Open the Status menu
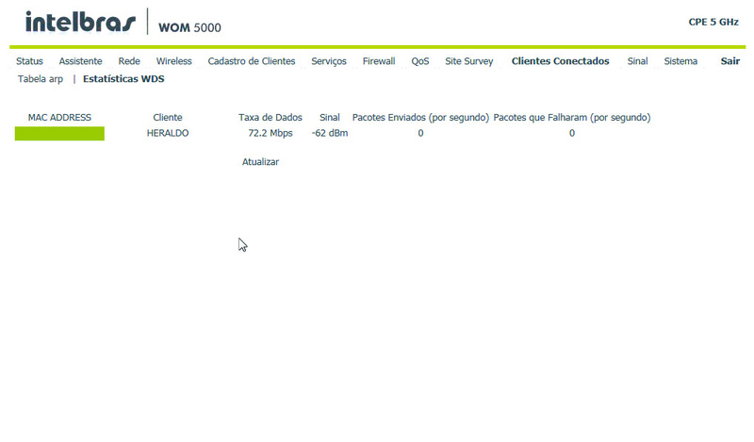The width and height of the screenshot is (754, 442). point(29,61)
